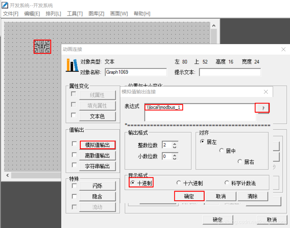Toggle the 线属性 checkbox

tap(73, 94)
